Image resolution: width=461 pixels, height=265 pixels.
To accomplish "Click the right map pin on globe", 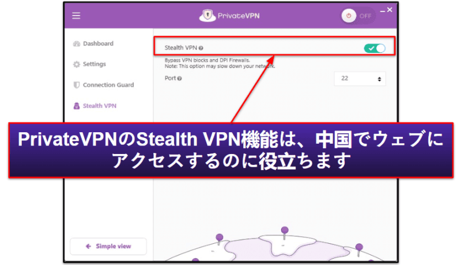I will (x=359, y=249).
